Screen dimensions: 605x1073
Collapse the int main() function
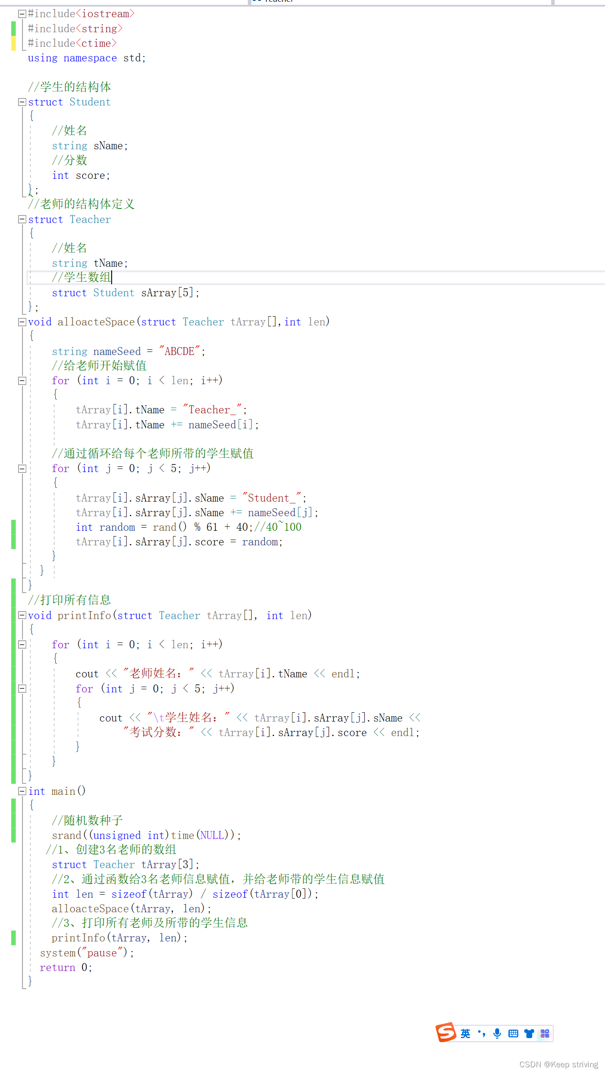[22, 791]
